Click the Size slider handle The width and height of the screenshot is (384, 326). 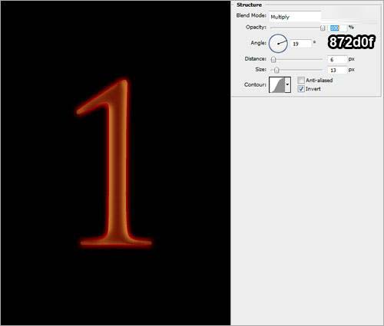[x=276, y=70]
